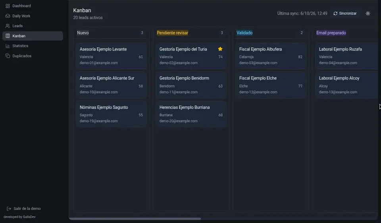Click the email demo-01@example.com
Screen dimensions: 381x223
pyautogui.click(x=99, y=63)
